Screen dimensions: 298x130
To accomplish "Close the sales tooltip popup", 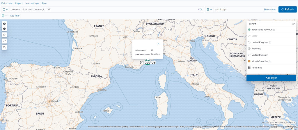I will (x=159, y=44).
